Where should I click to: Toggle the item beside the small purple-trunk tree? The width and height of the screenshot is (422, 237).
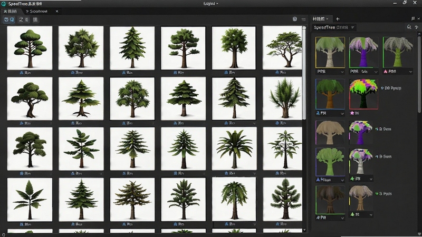tap(383, 129)
